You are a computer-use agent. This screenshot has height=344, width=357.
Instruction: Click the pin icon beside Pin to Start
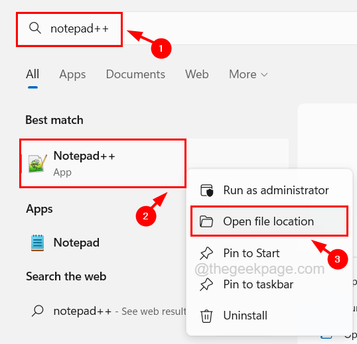206,253
